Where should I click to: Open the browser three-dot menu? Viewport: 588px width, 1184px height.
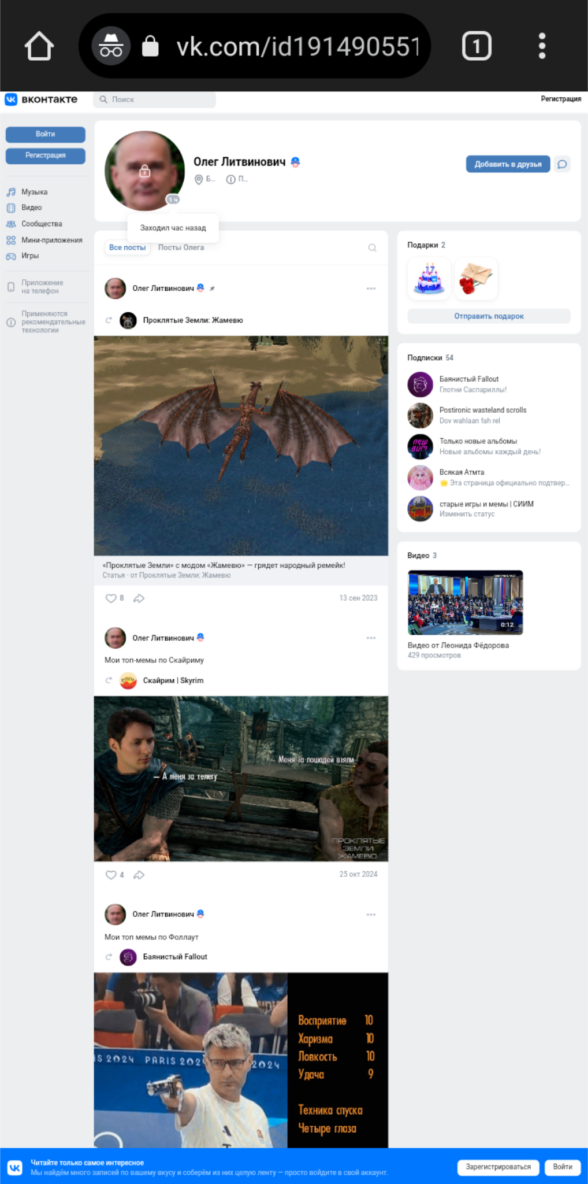[x=541, y=46]
